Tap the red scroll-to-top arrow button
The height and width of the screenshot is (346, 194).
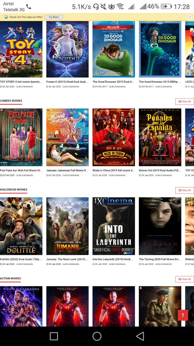[183, 315]
